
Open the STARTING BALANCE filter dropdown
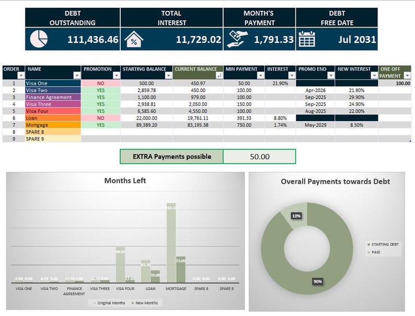click(x=169, y=76)
